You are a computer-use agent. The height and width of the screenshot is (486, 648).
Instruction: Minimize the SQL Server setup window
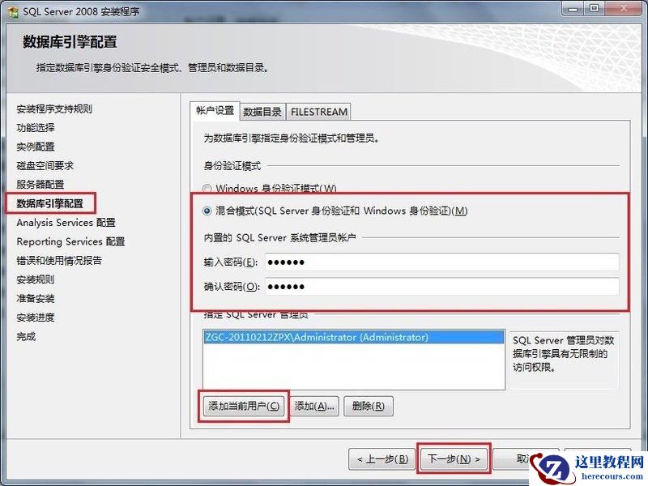[573, 8]
